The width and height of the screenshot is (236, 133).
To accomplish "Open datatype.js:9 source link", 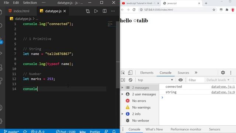I will (x=223, y=92).
